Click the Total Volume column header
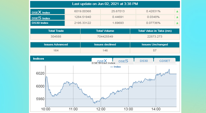Screen dimensions: 206x113 (105, 31)
